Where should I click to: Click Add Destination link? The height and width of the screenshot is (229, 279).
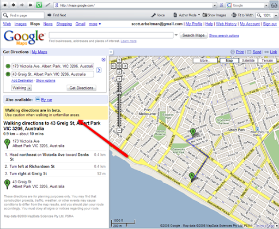click(22, 81)
